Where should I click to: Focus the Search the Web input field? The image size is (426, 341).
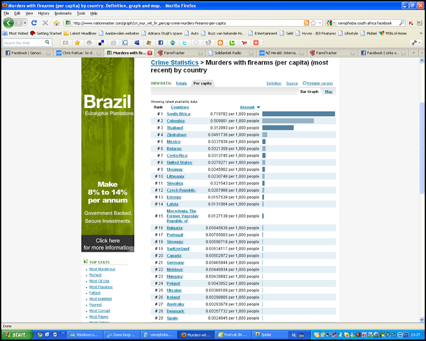click(x=24, y=43)
